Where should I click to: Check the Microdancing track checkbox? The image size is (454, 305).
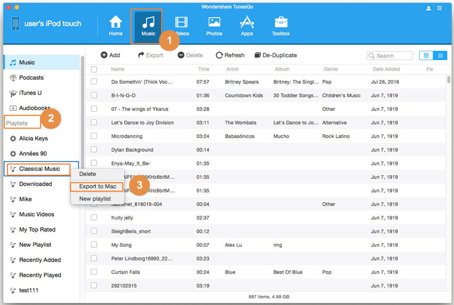tap(94, 136)
